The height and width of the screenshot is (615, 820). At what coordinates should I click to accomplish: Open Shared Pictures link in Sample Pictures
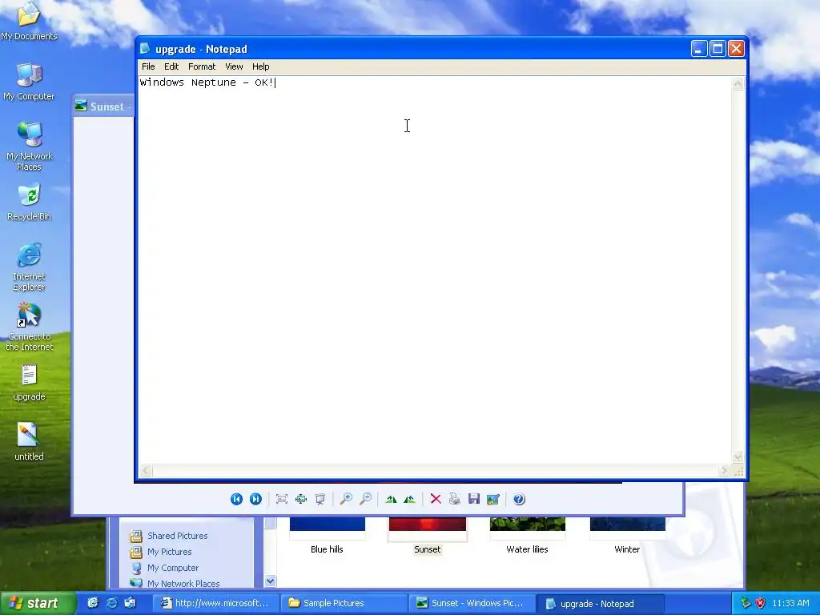click(x=169, y=536)
